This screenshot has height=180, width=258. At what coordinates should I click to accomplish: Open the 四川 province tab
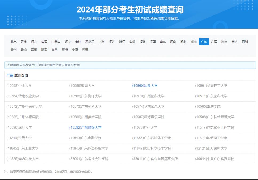click(x=245, y=42)
